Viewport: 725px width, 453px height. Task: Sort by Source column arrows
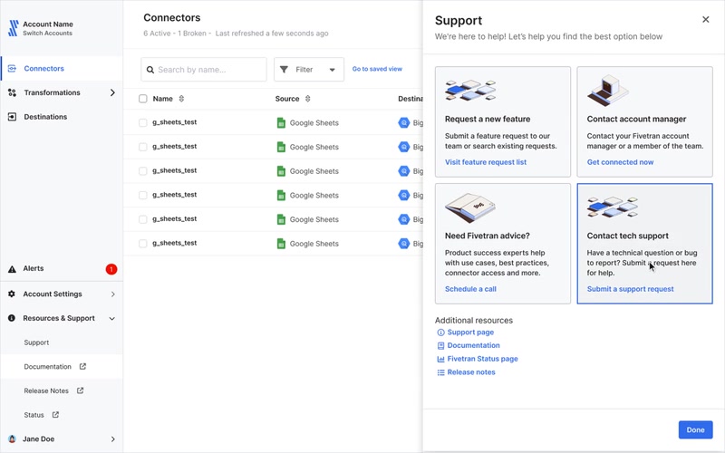pyautogui.click(x=307, y=99)
